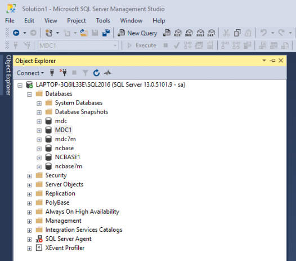Open the Project menu
Screen dimensions: 296x261
point(77,20)
